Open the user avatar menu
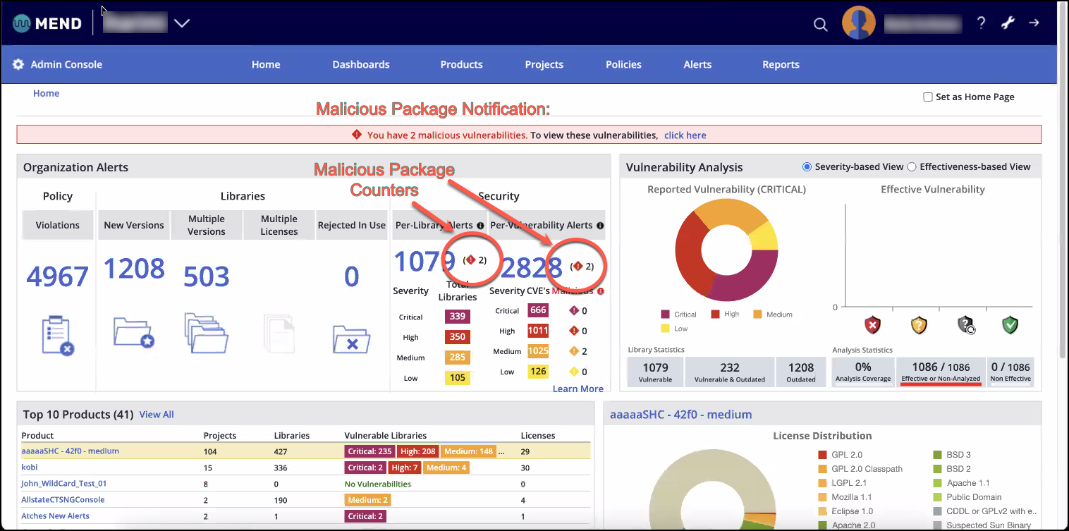Image resolution: width=1069 pixels, height=531 pixels. tap(858, 23)
